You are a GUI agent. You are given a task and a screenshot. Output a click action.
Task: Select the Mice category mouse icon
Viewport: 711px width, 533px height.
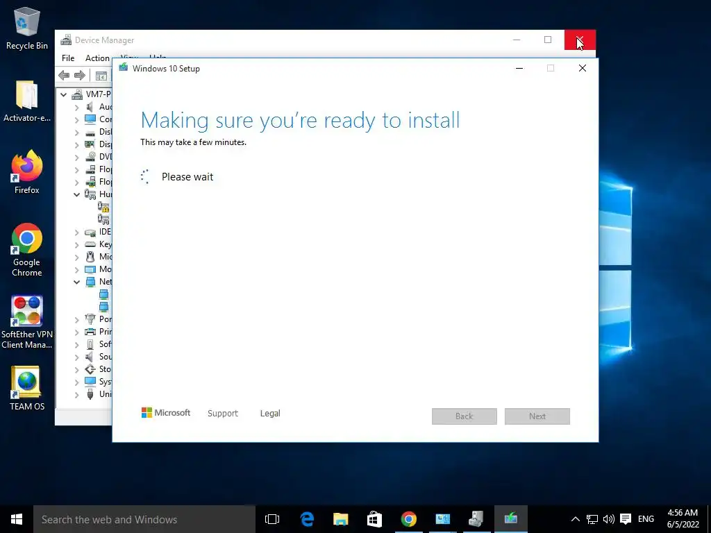90,257
